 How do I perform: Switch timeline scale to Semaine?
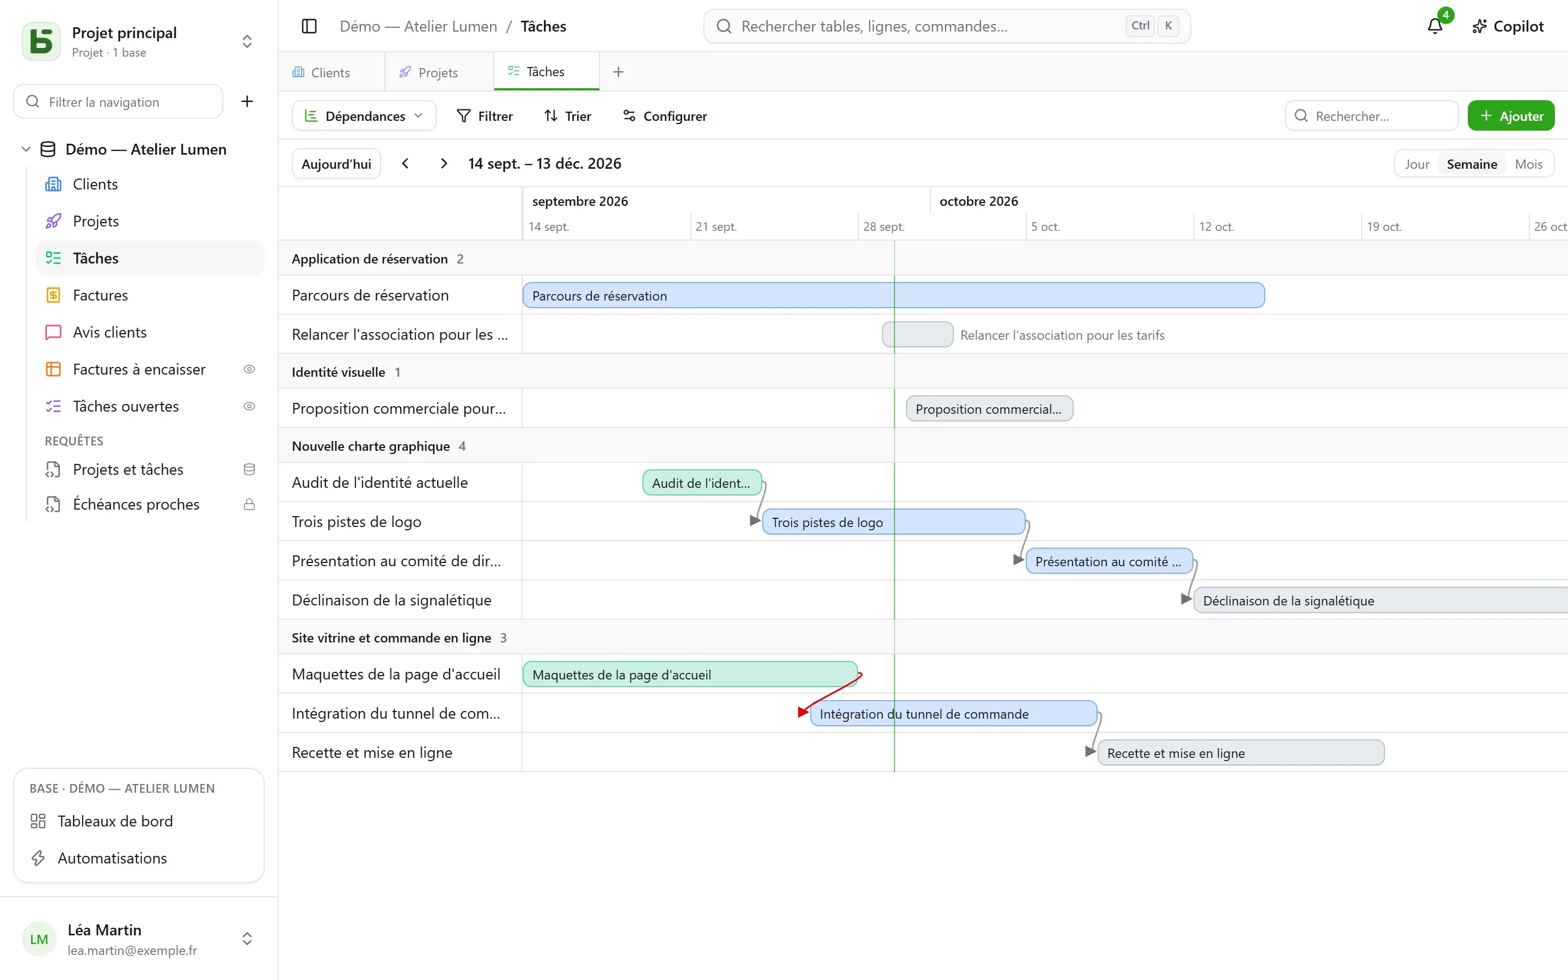coord(1472,164)
